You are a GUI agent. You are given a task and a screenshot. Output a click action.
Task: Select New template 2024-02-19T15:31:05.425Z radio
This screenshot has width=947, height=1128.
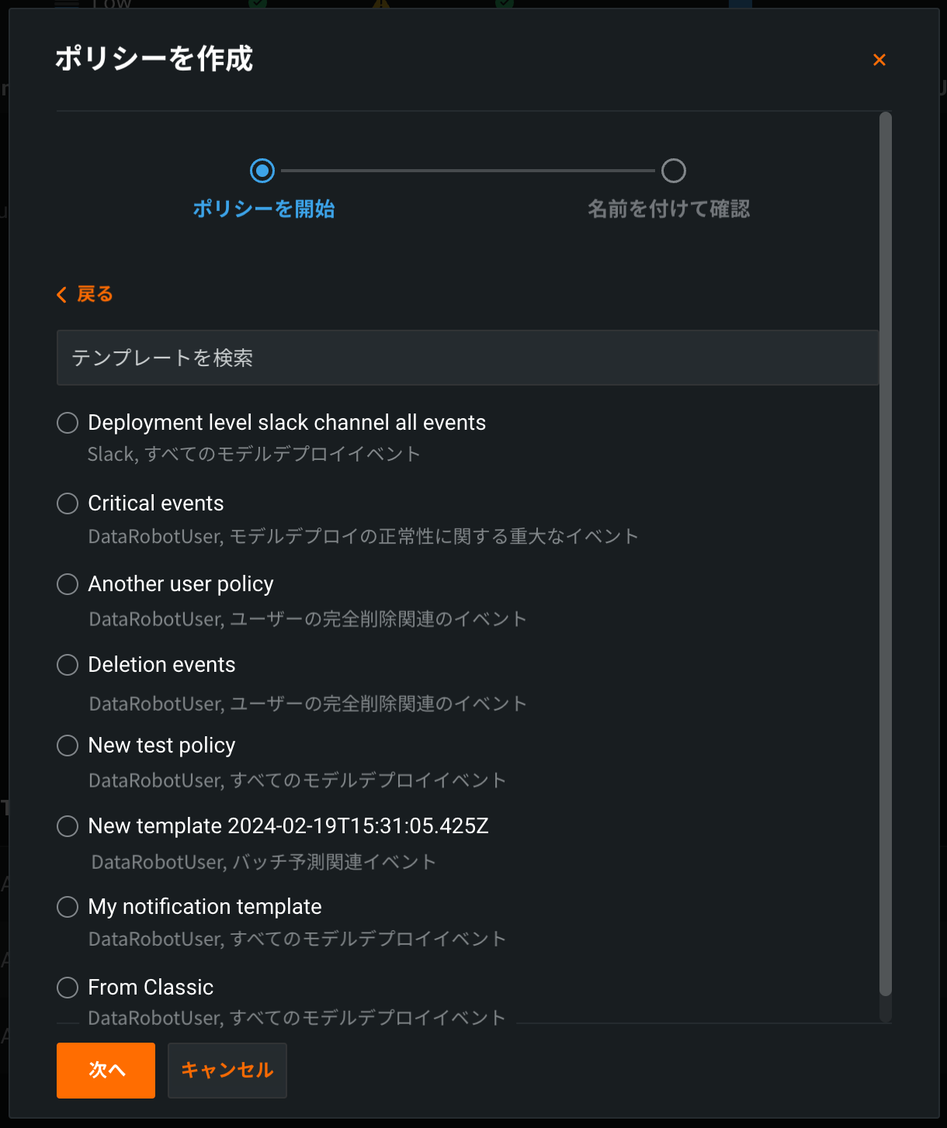(x=68, y=826)
